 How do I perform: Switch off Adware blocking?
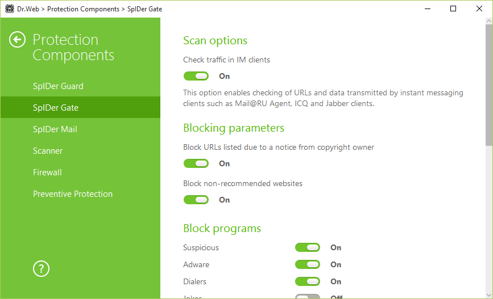308,264
